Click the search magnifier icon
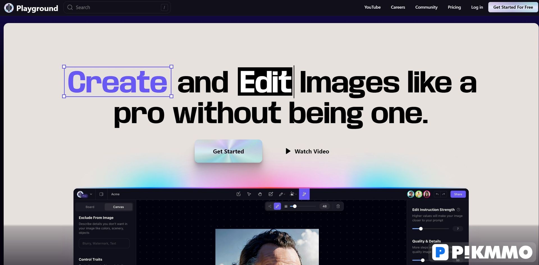The height and width of the screenshot is (265, 539). pos(70,7)
